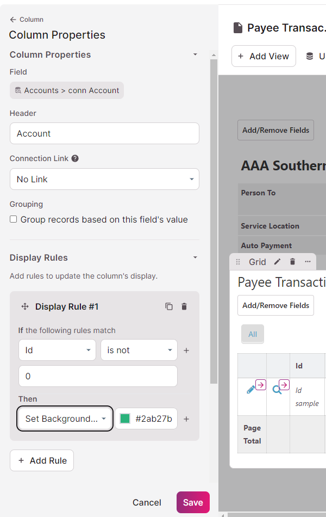Click the page document icon beside Payee Transac
Image resolution: width=326 pixels, height=517 pixels.
[238, 28]
